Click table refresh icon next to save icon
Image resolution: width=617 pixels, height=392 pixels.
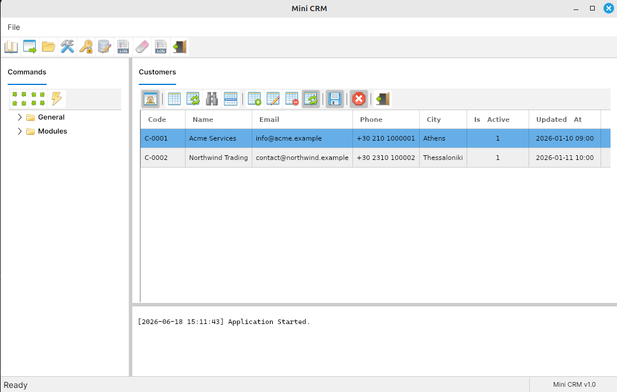tap(311, 99)
